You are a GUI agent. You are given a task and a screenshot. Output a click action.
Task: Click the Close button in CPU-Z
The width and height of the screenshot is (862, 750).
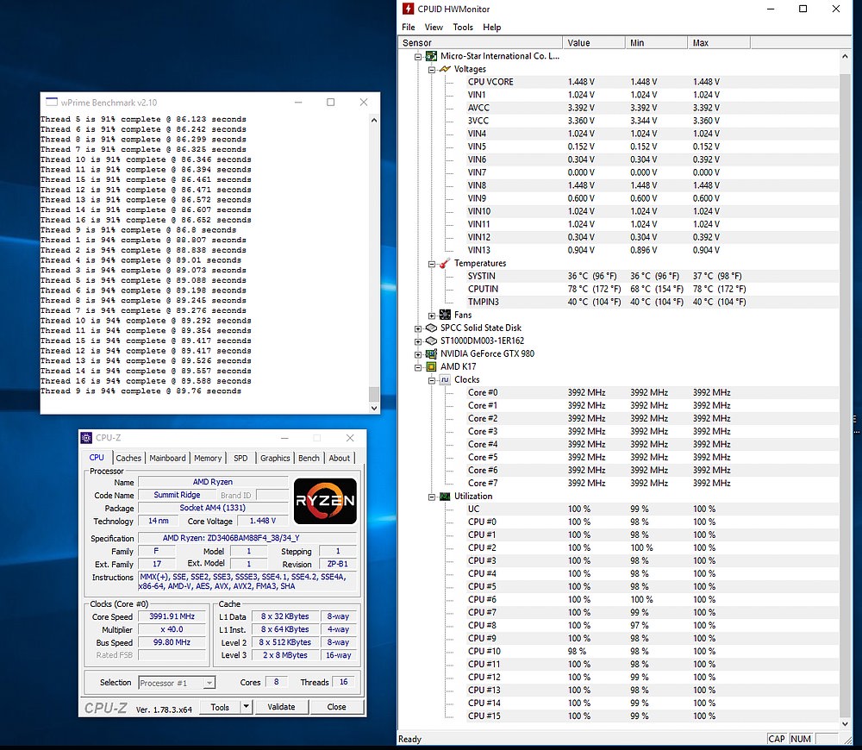[x=336, y=707]
